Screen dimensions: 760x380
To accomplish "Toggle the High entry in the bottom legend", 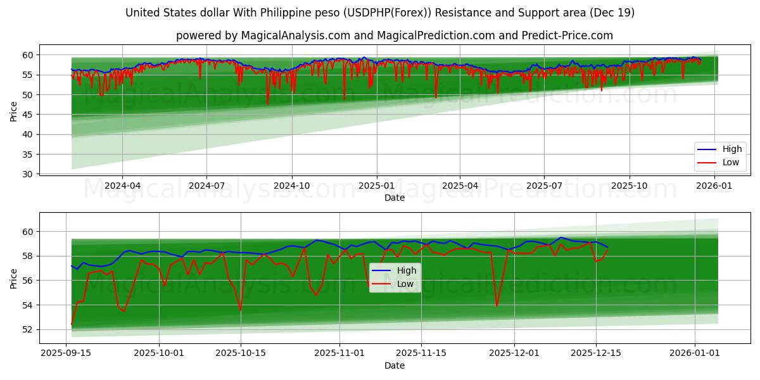I will coord(406,270).
